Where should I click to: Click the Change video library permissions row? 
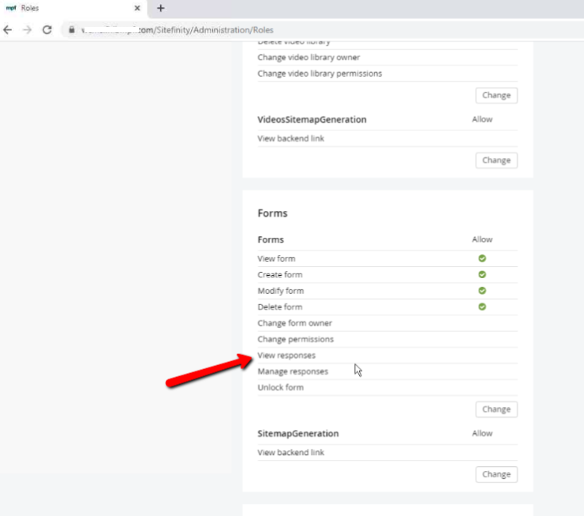coord(387,73)
